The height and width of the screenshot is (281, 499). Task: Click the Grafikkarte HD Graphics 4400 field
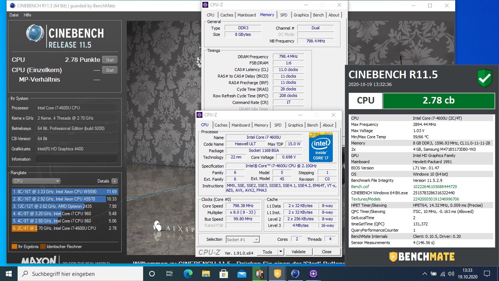[x=77, y=149]
